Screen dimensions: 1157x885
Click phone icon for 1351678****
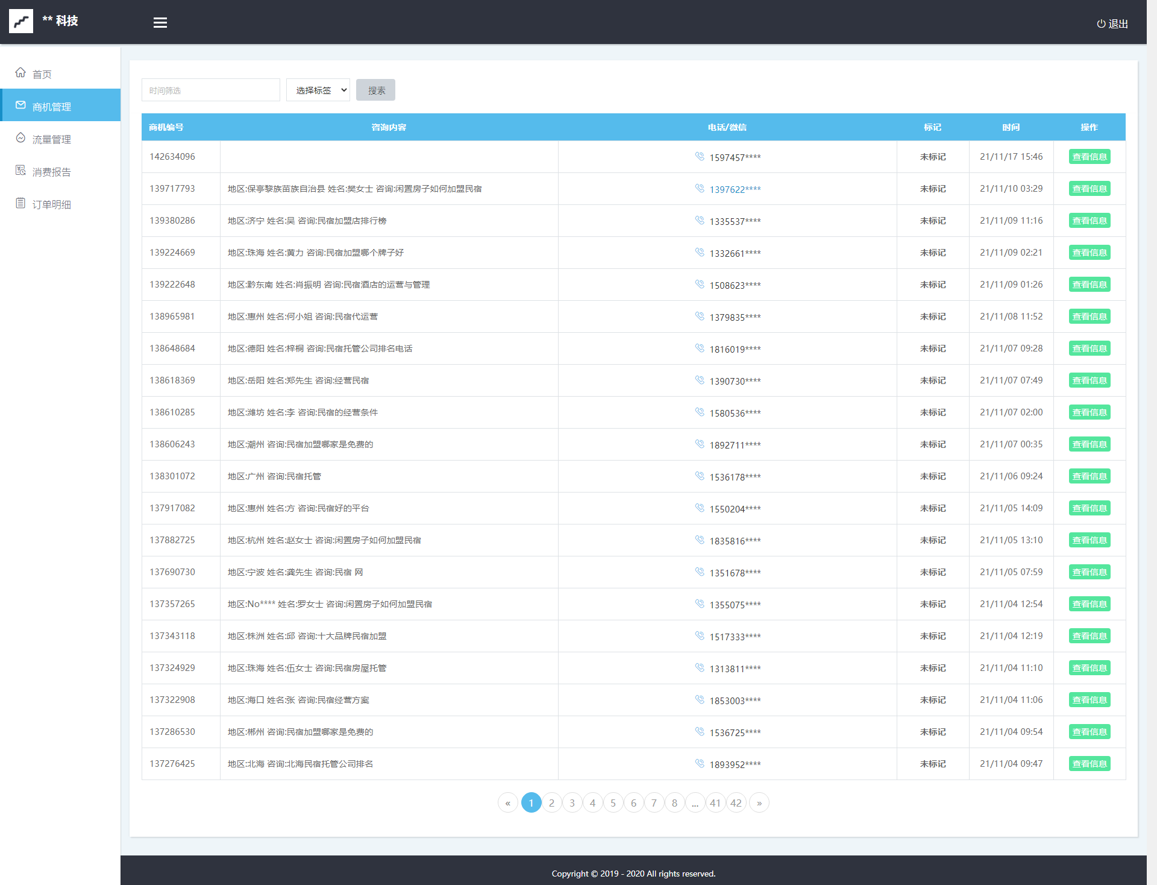coord(700,572)
